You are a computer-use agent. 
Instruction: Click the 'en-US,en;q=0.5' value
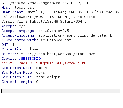click(54, 31)
